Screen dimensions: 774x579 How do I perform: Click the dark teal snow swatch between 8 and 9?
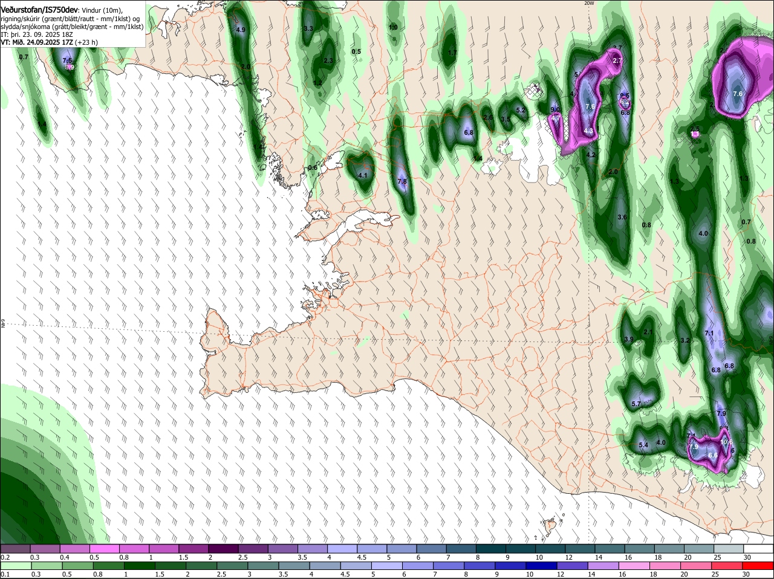coord(492,549)
